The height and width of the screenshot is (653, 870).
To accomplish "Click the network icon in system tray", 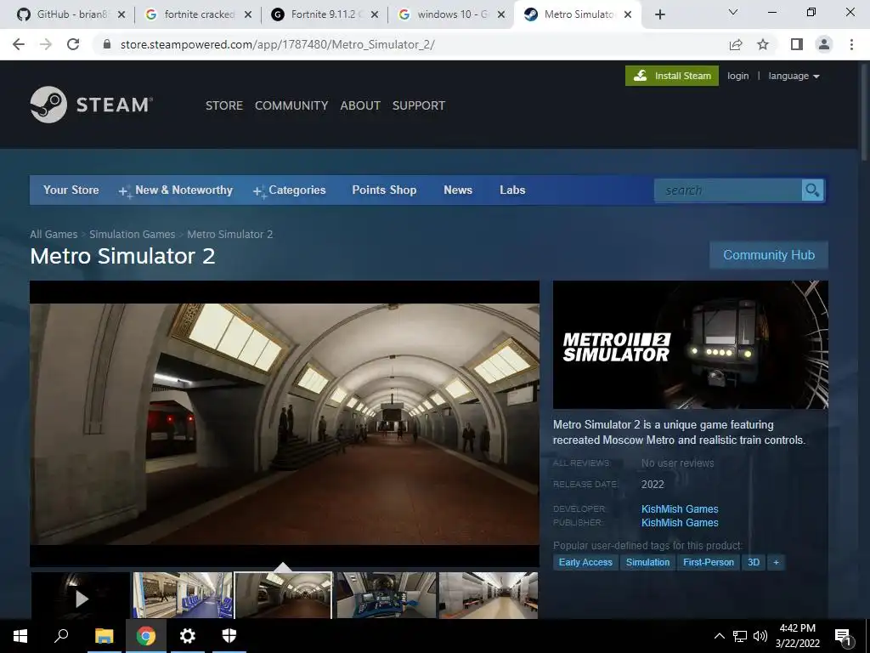I will click(740, 636).
